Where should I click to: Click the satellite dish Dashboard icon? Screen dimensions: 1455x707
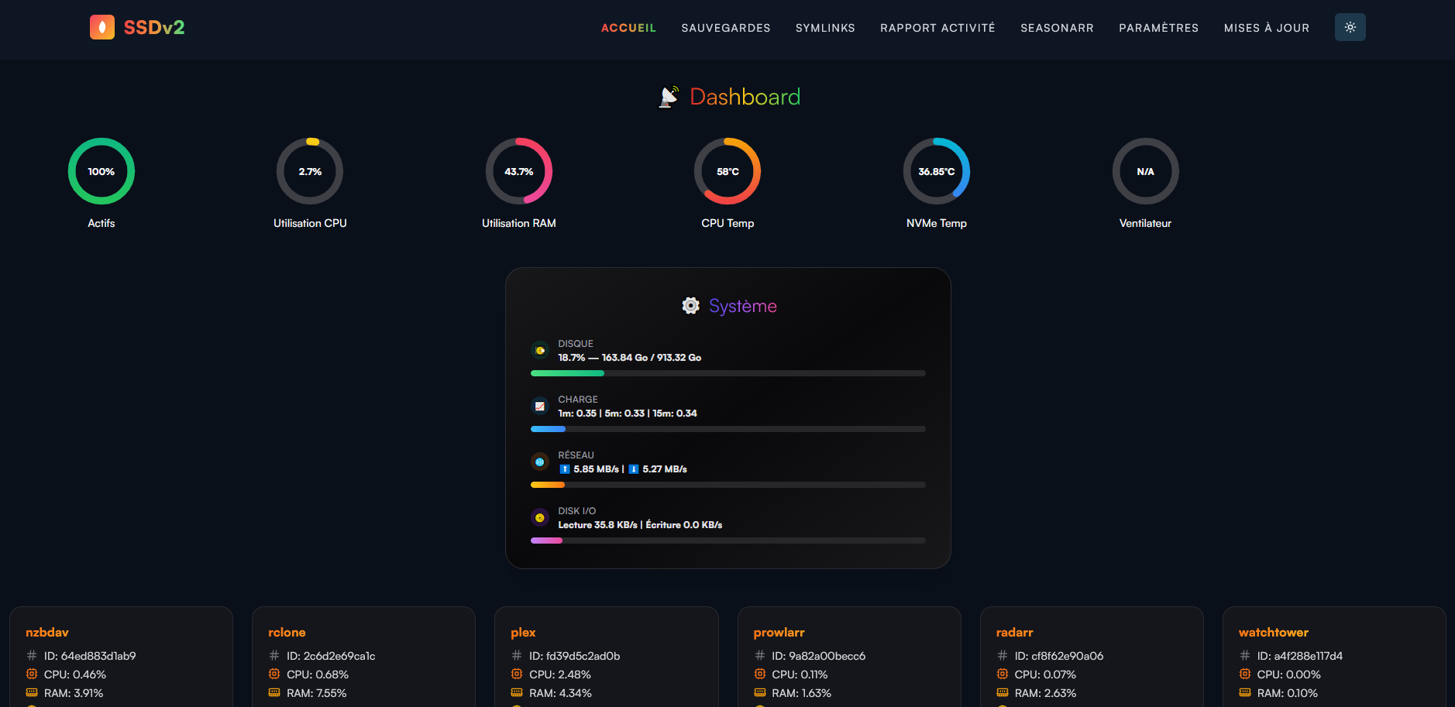[669, 97]
